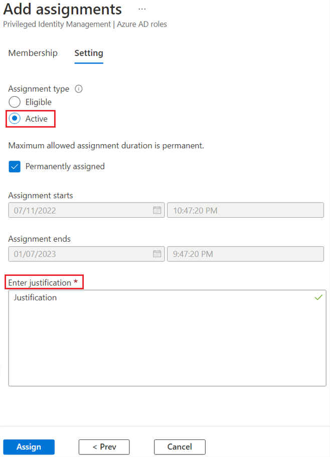This screenshot has height=457, width=330.
Task: Click the Assignment ends date field
Action: (x=75, y=254)
